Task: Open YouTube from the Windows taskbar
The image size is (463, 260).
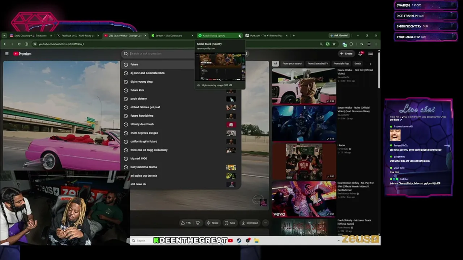Action: (x=230, y=240)
